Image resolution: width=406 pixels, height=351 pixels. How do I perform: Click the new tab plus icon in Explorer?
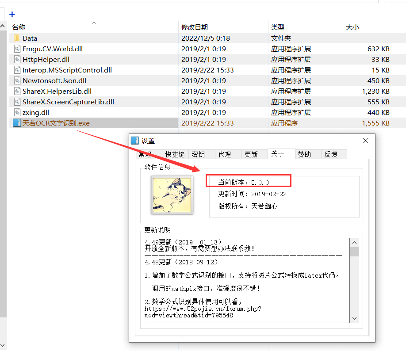[11, 14]
